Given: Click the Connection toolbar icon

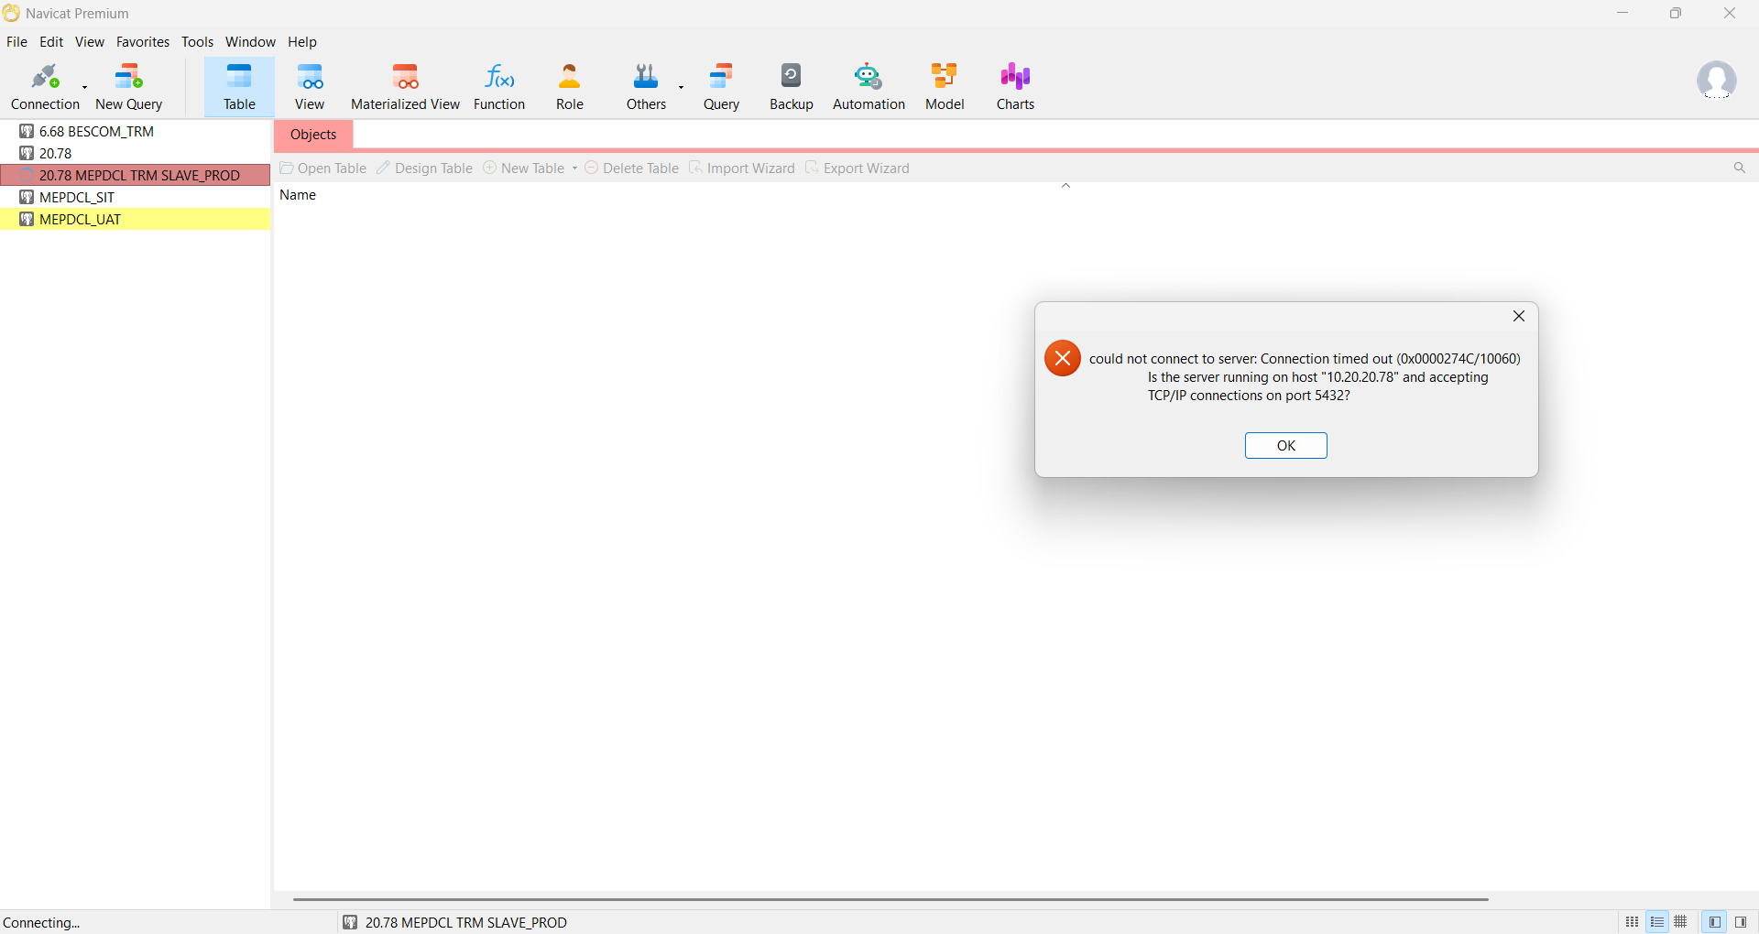Looking at the screenshot, I should pyautogui.click(x=45, y=87).
